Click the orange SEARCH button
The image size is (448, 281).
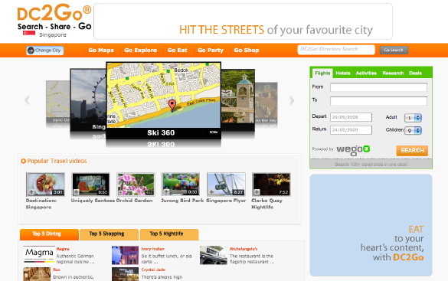(412, 151)
